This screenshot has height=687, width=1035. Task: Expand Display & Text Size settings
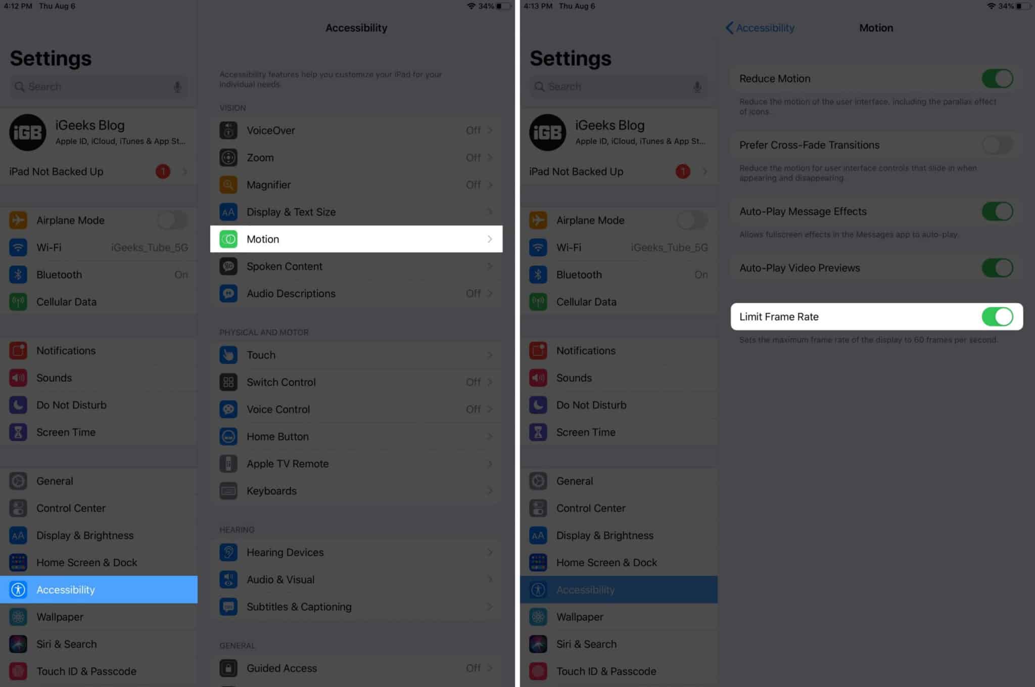coord(355,211)
